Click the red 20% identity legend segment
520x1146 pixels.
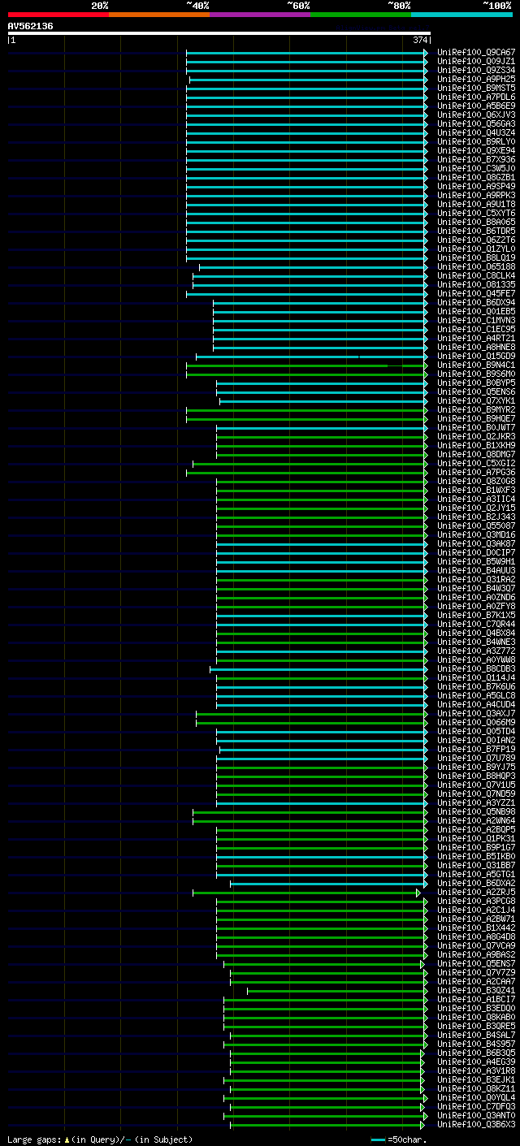pyautogui.click(x=58, y=14)
